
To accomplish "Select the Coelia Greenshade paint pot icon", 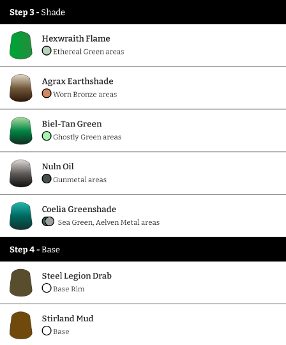I will [21, 216].
